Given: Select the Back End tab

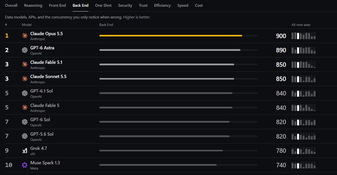Looking at the screenshot, I should 81,5.
